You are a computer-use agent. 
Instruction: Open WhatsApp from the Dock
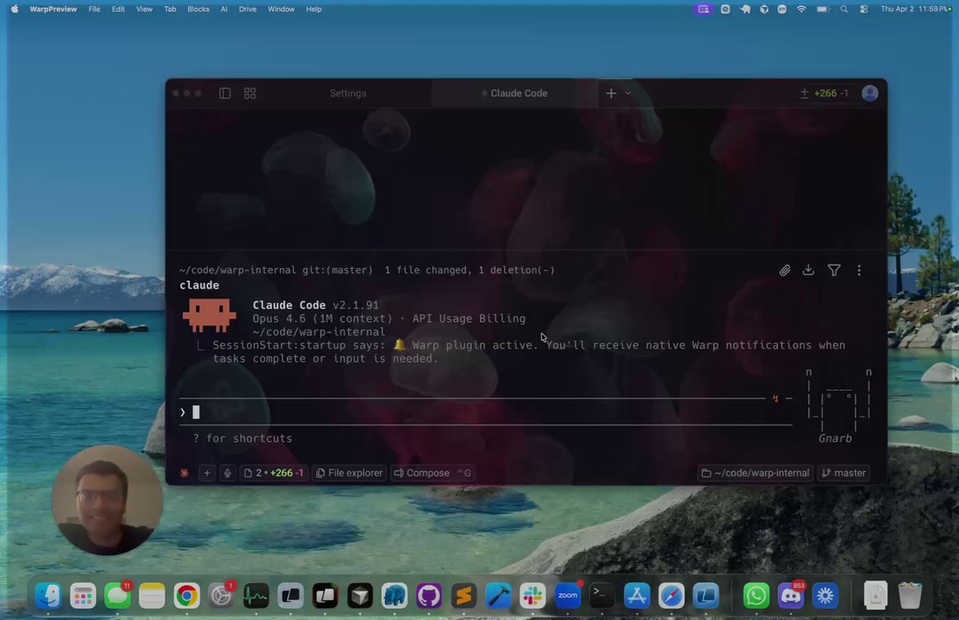click(756, 595)
